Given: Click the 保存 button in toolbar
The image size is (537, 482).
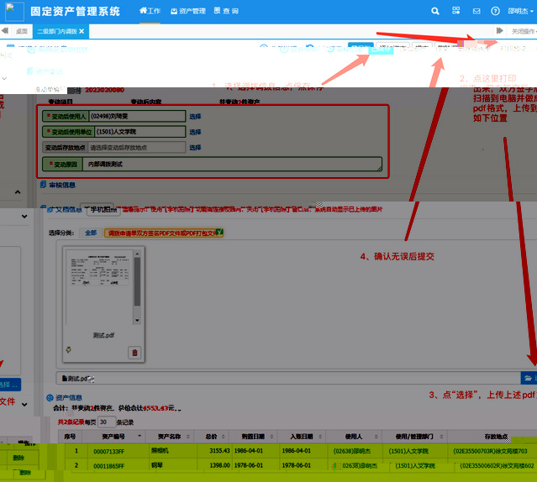Looking at the screenshot, I should 381,49.
